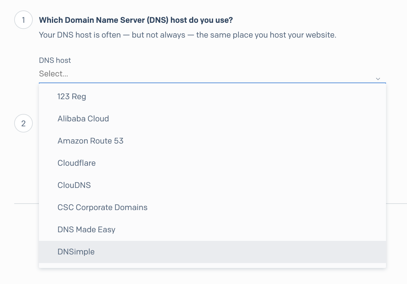Select CSC Corporate Domains option
The image size is (407, 284).
212,208
